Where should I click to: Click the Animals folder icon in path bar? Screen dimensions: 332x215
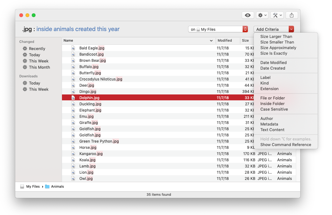(x=47, y=187)
